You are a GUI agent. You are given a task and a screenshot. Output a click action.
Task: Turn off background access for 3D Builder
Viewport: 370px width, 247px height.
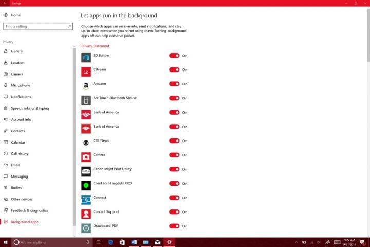(x=174, y=56)
